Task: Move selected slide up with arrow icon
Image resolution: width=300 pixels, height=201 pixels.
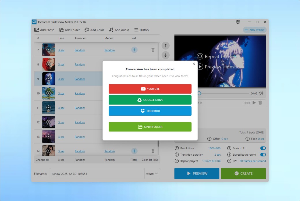Action: click(x=165, y=45)
